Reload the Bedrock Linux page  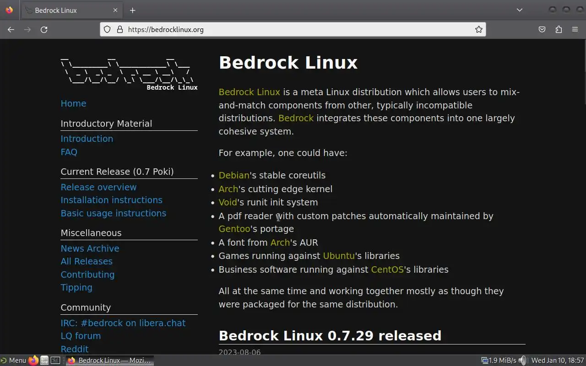44,29
